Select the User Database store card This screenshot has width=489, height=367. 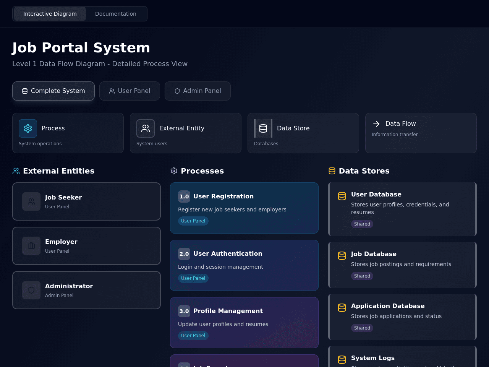click(402, 209)
